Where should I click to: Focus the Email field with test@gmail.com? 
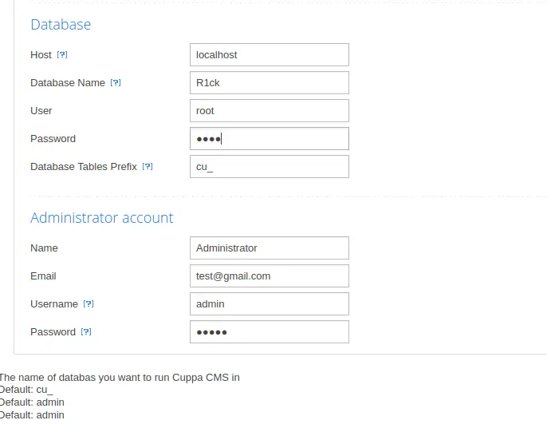269,276
